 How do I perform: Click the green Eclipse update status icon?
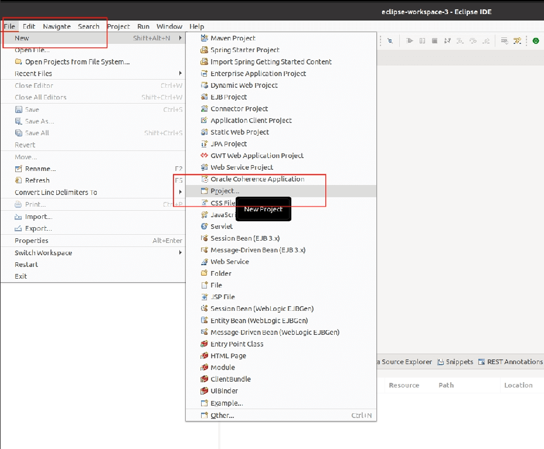pos(536,41)
